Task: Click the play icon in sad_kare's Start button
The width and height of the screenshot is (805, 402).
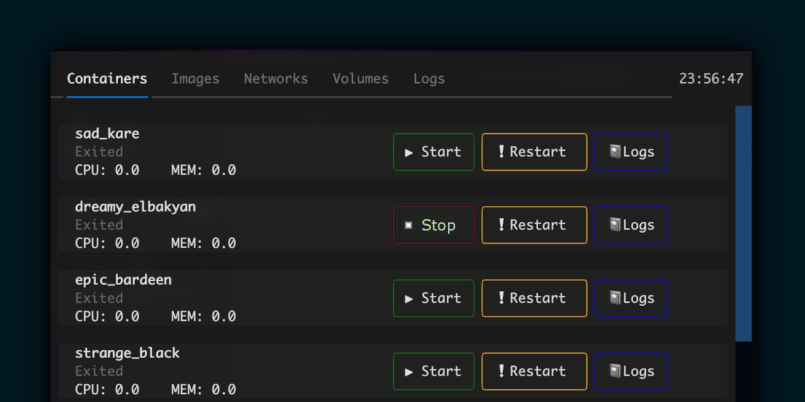Action: click(409, 153)
